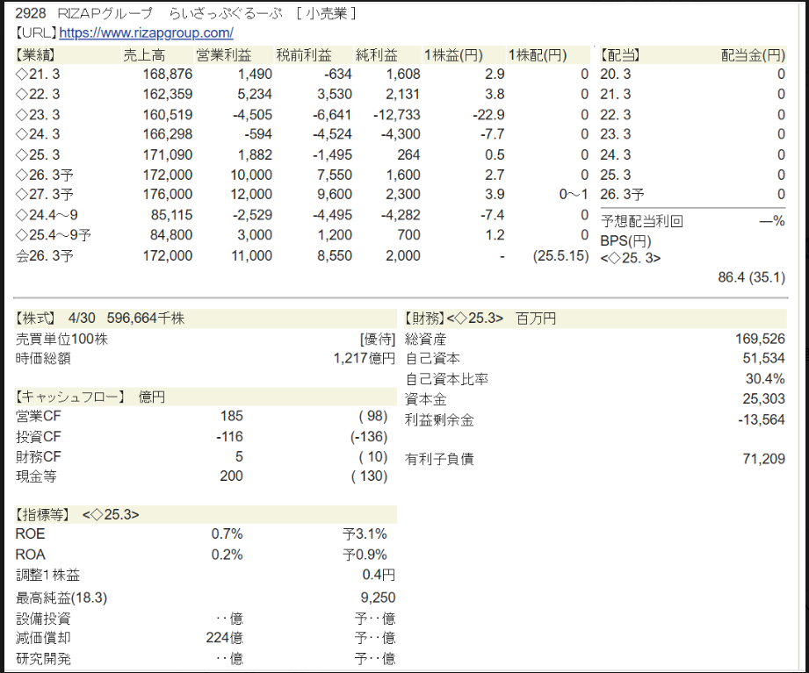Click the 予想配当利回 label
This screenshot has width=809, height=673.
pyautogui.click(x=642, y=222)
